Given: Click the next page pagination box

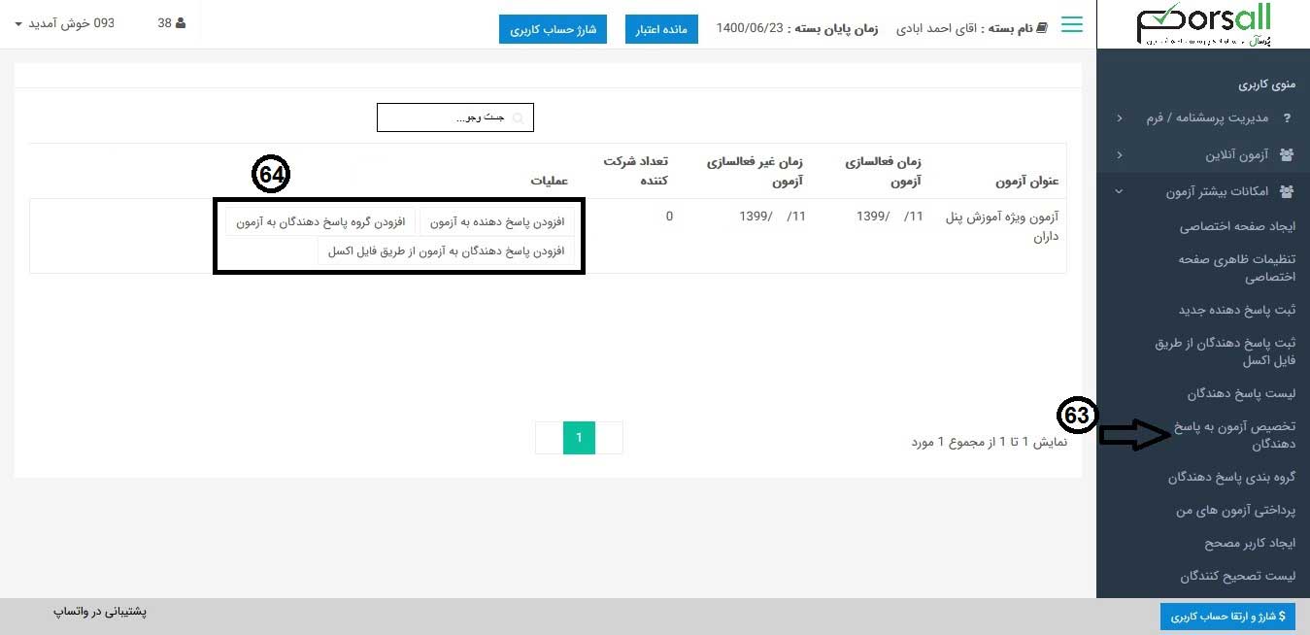Looking at the screenshot, I should (x=550, y=438).
